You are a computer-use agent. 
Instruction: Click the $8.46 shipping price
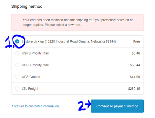point(136,53)
